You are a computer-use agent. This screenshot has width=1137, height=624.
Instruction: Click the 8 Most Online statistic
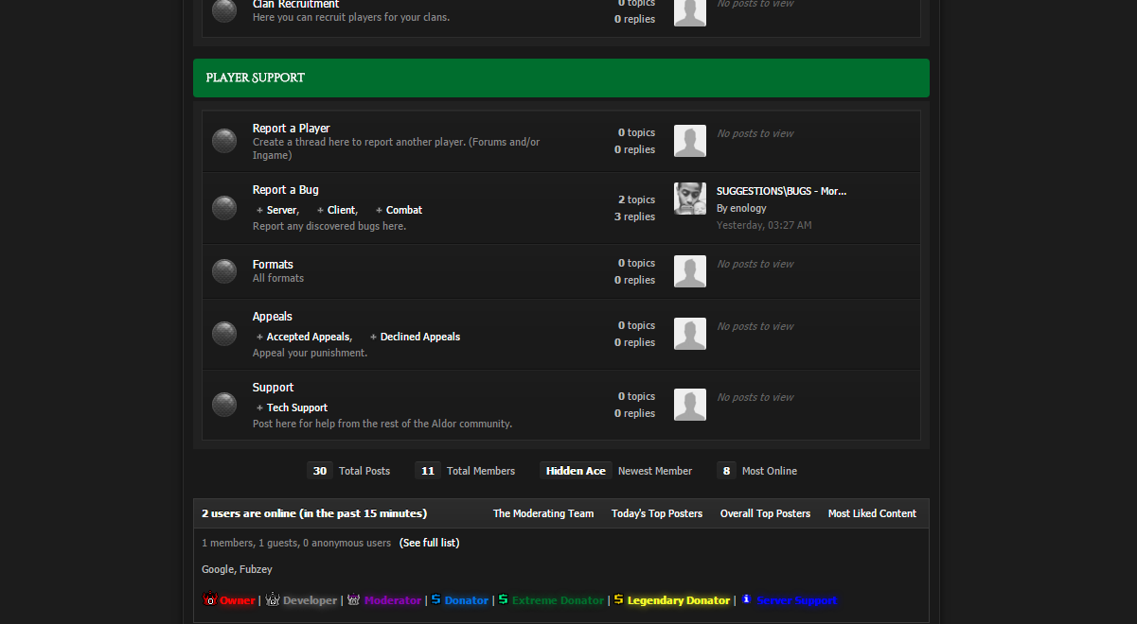point(756,471)
